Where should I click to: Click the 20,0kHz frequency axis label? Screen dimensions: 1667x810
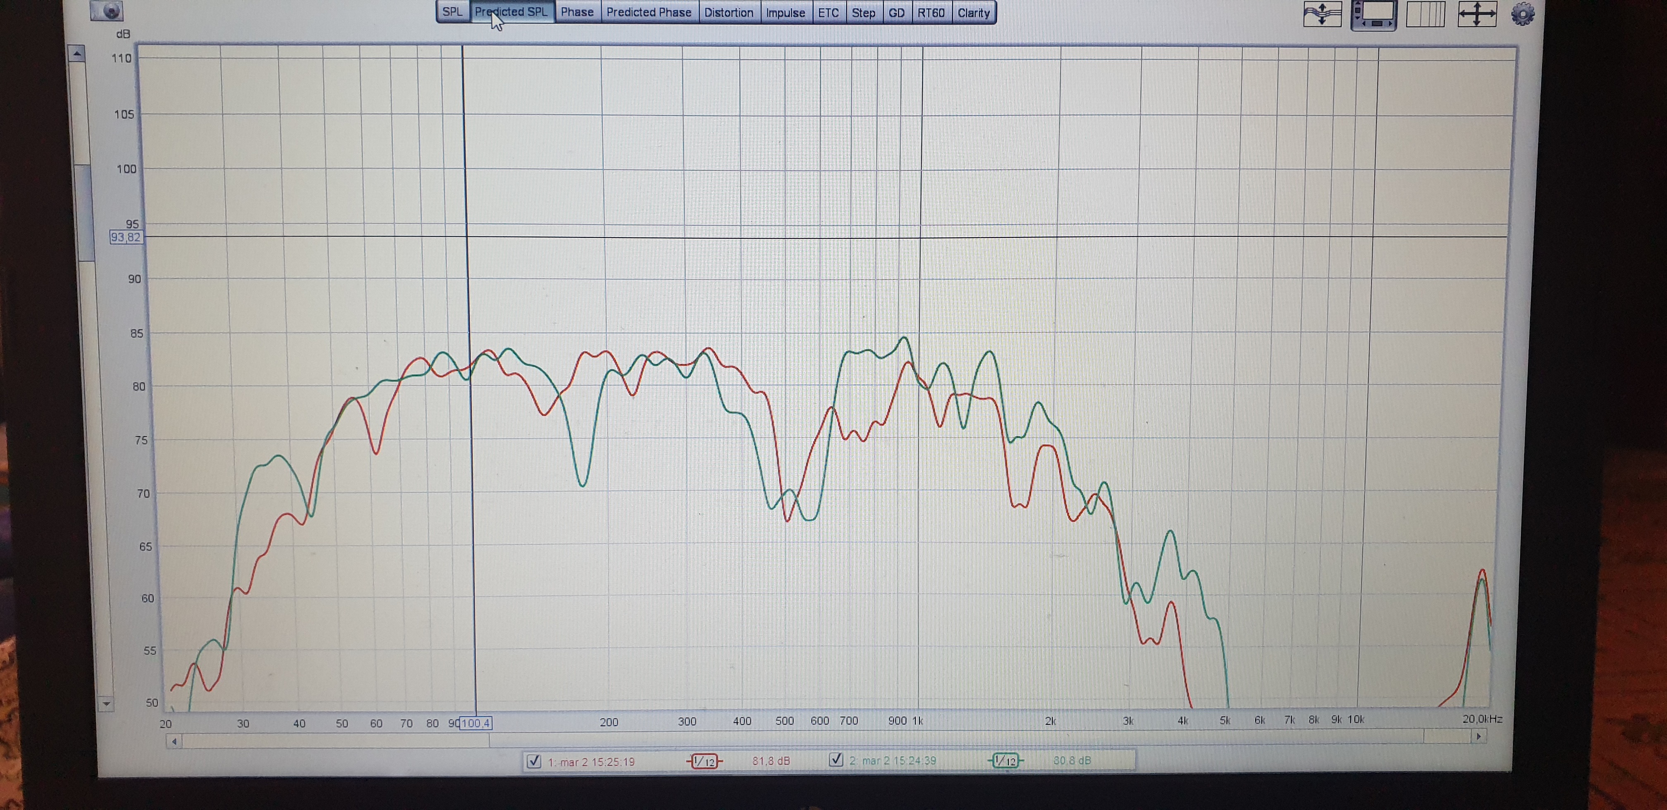[1482, 719]
